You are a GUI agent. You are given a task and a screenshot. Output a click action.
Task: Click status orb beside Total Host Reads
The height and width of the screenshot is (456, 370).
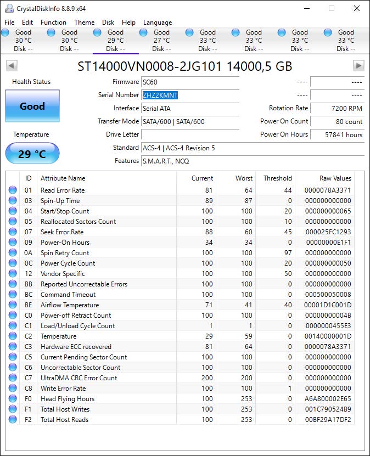[13, 420]
